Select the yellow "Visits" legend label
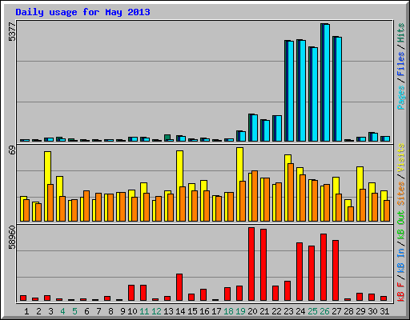Image resolution: width=410 pixels, height=320 pixels. point(401,158)
